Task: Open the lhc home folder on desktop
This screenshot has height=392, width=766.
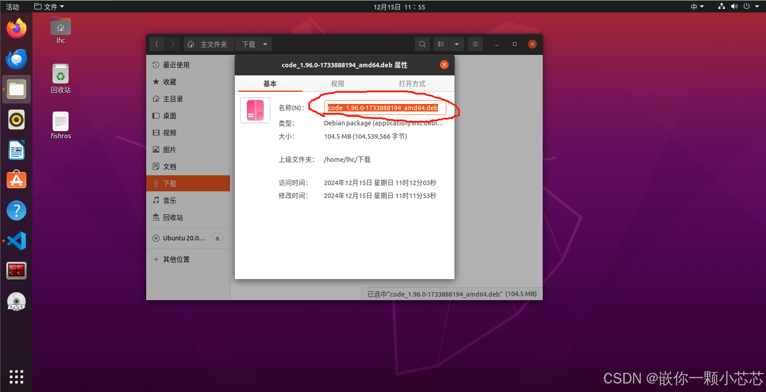Action: [x=61, y=30]
